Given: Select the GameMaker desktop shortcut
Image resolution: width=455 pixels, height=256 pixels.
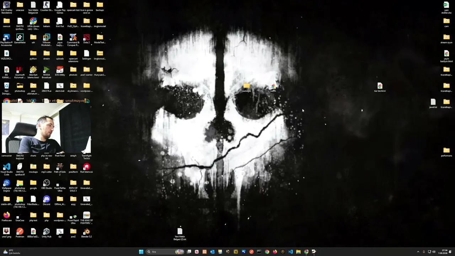Looking at the screenshot, I should click(20, 39).
